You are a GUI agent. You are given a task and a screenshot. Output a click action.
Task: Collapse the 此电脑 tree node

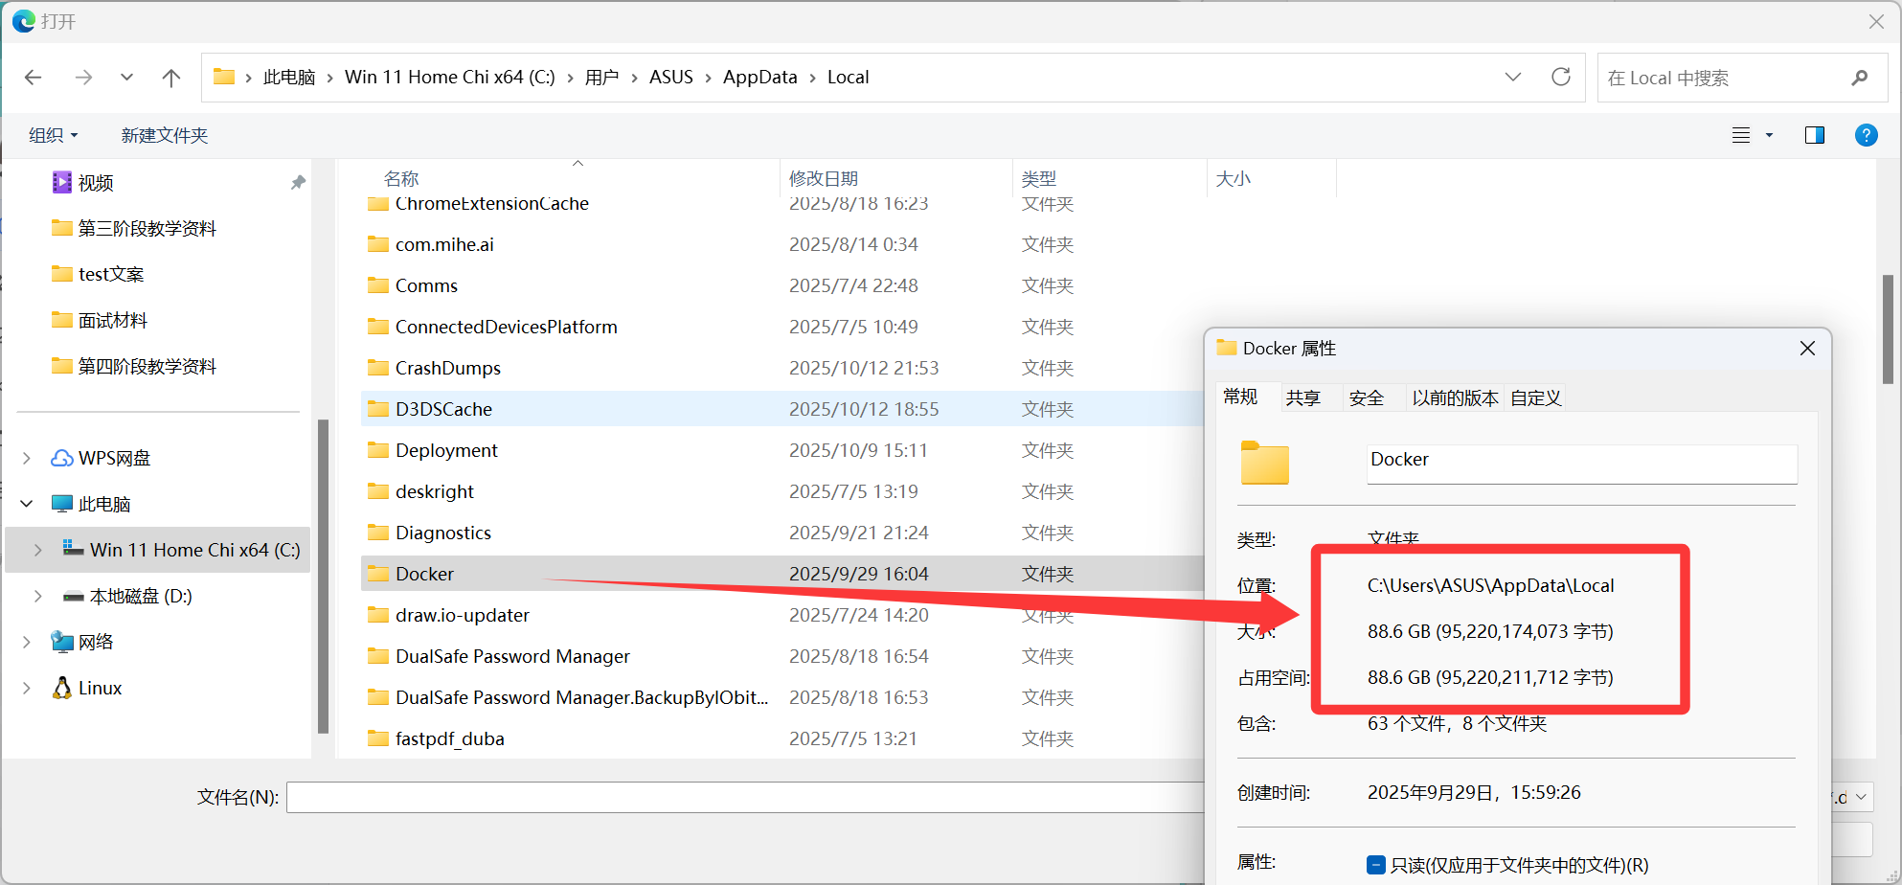point(27,504)
